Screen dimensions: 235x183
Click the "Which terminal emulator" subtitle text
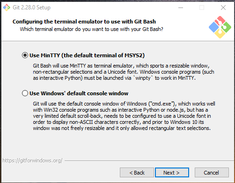91,29
